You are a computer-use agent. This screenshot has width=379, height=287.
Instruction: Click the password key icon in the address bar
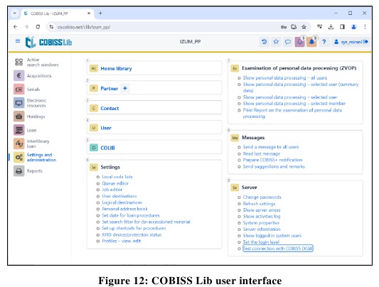[284, 27]
